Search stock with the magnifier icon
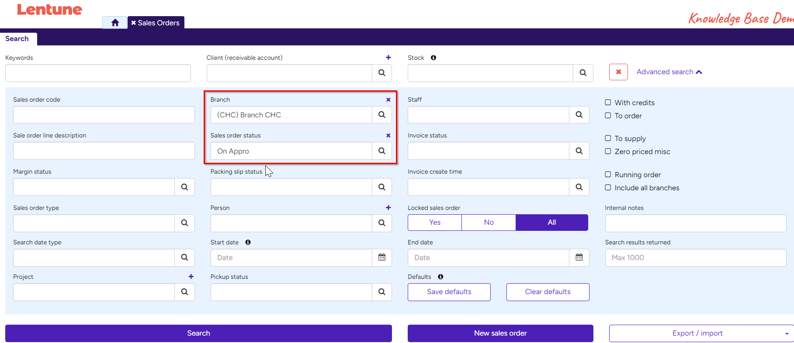 coord(583,73)
